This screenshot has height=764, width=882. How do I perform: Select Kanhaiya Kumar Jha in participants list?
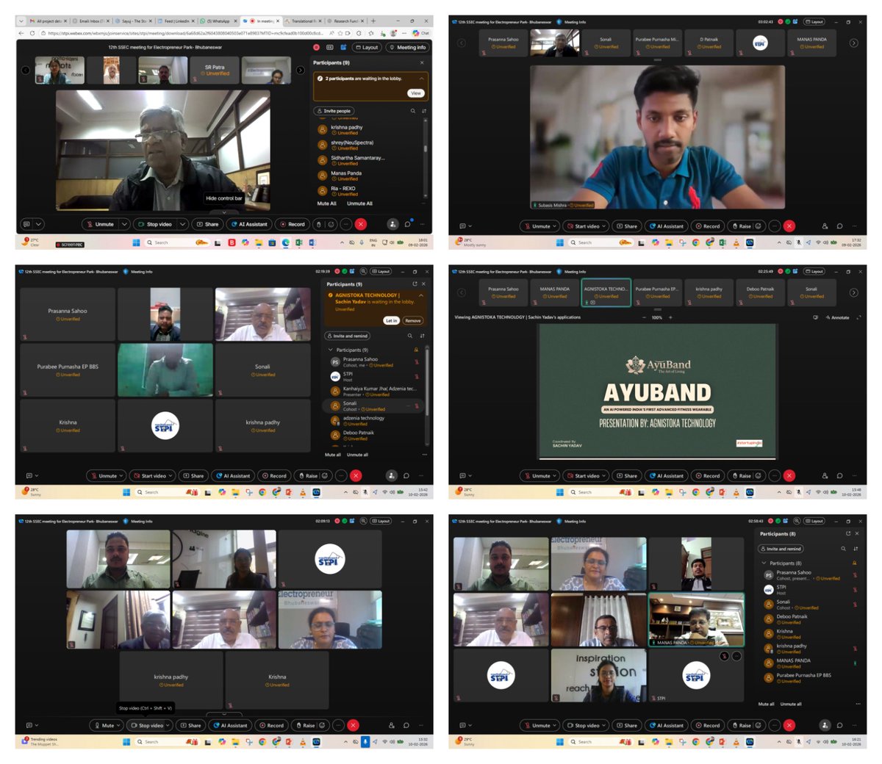coord(374,391)
